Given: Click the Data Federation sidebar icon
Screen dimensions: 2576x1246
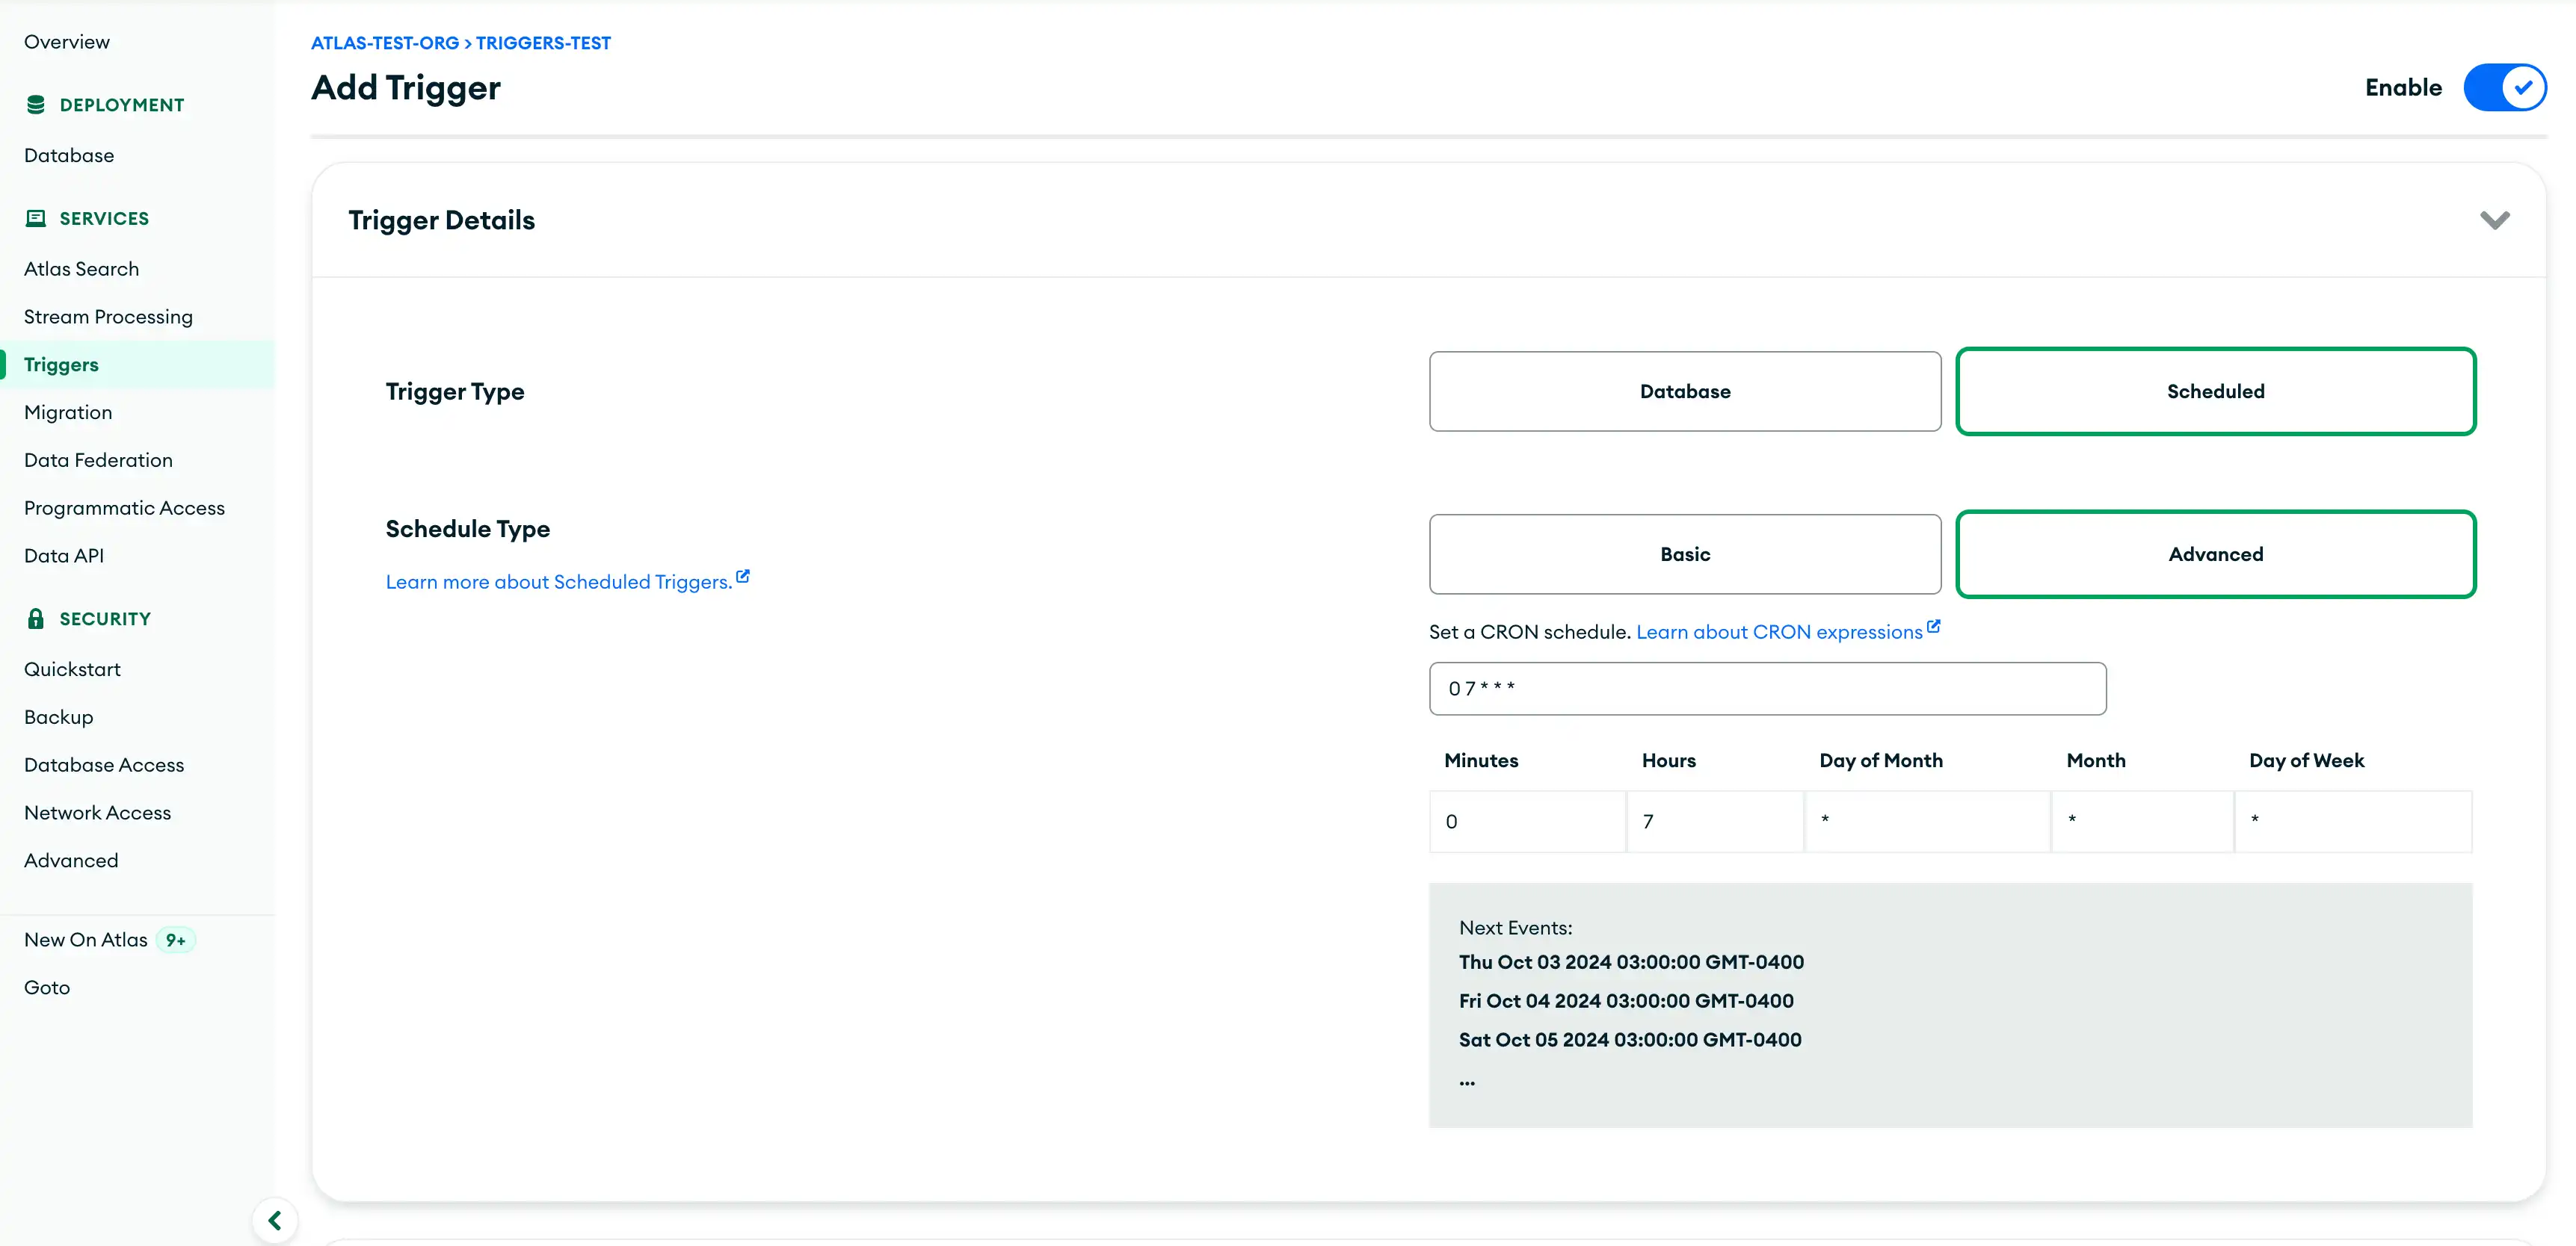Looking at the screenshot, I should tap(99, 459).
